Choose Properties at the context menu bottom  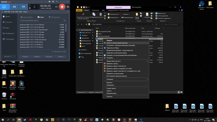point(126,97)
